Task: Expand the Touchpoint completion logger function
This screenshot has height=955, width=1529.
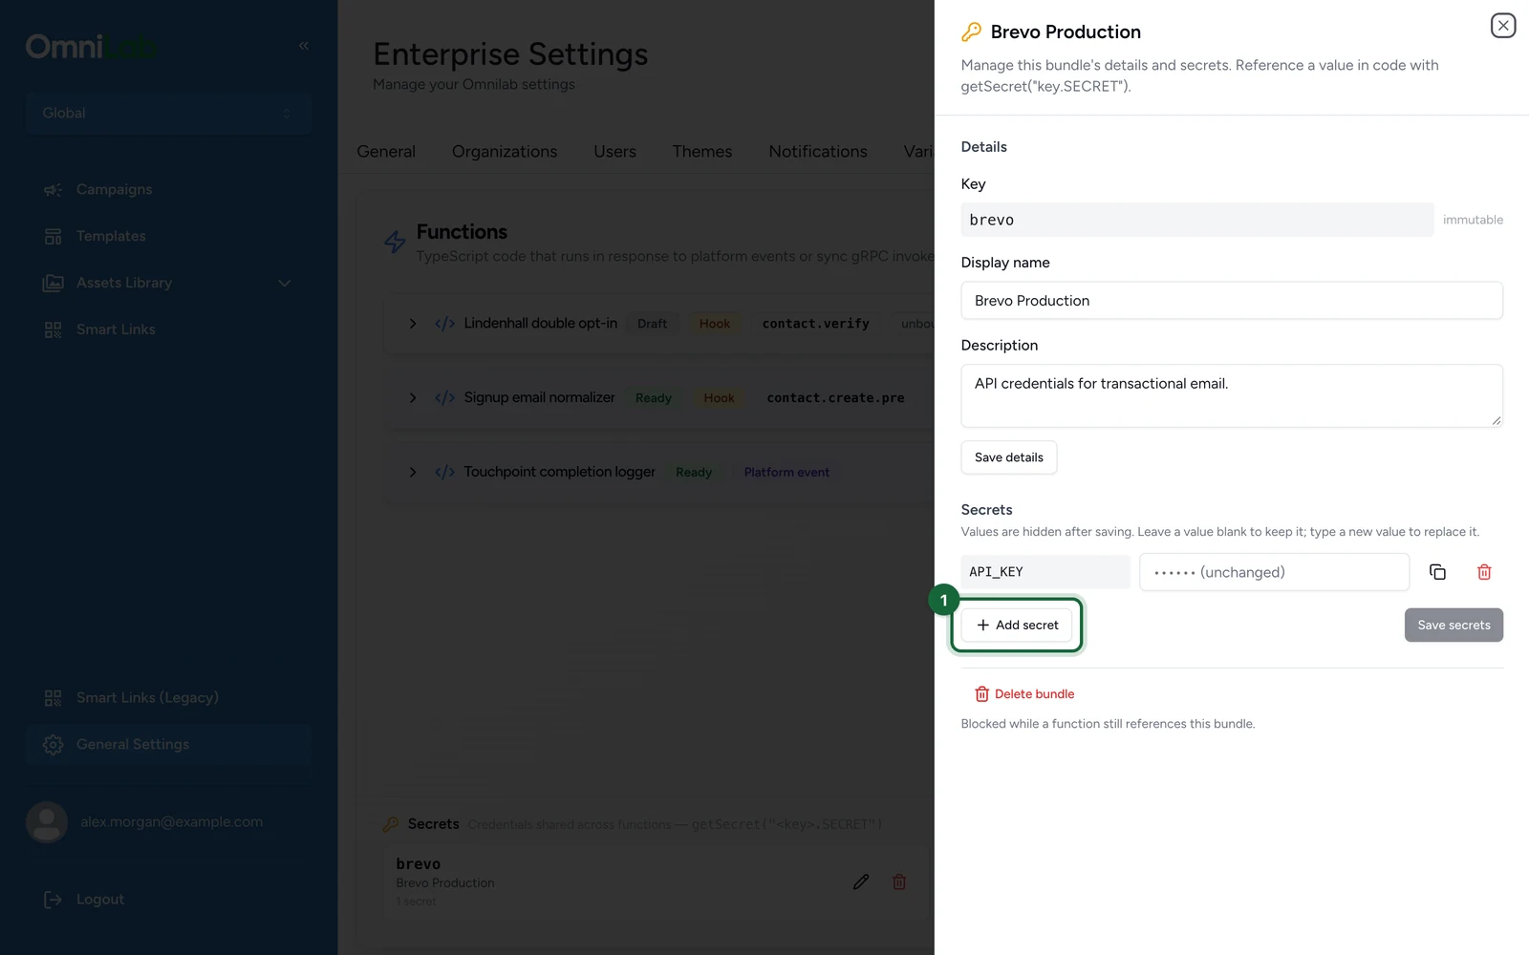Action: tap(413, 472)
